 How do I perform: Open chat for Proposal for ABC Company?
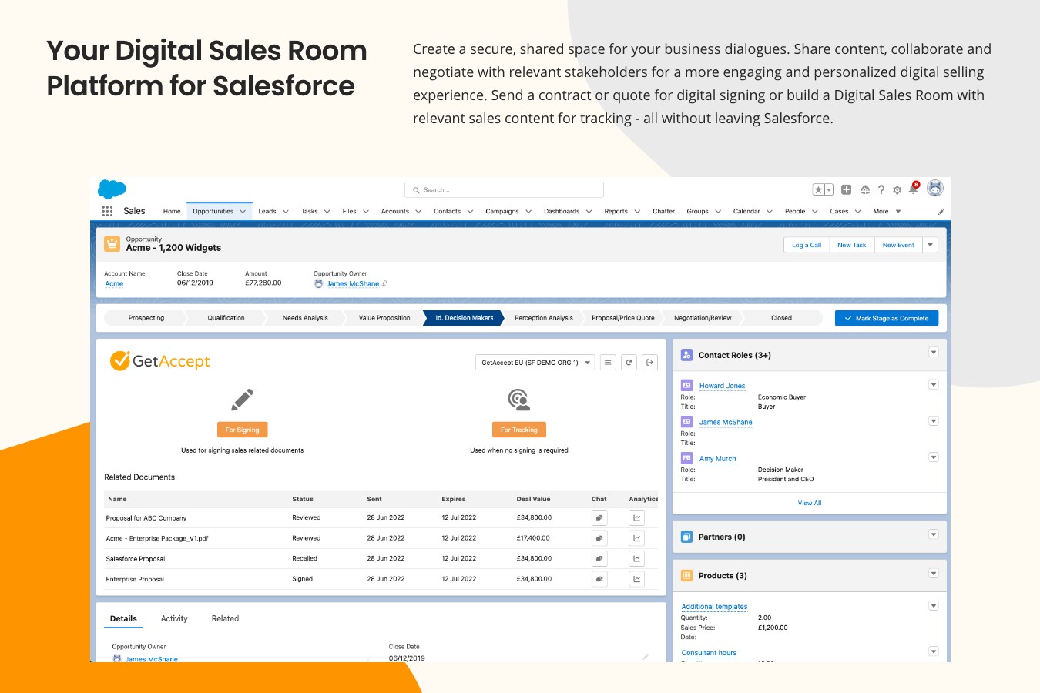(599, 518)
